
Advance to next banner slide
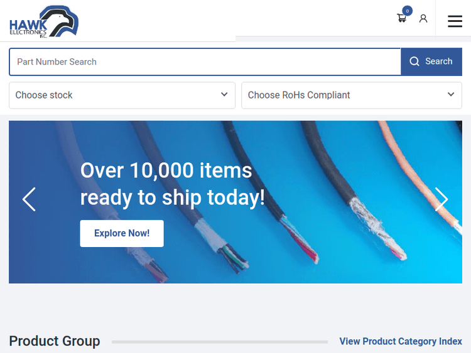click(x=441, y=199)
